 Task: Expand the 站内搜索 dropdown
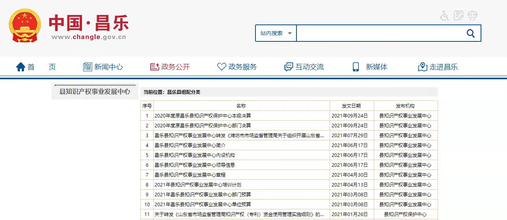click(x=276, y=34)
